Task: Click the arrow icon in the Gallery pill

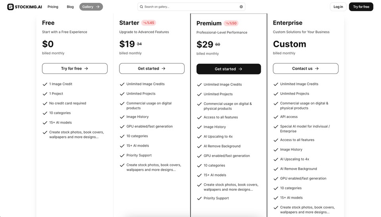Action: (98, 7)
